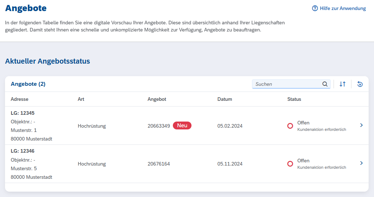Viewport: 374px width, 197px height.
Task: Select offer number 20663349
Action: (159, 126)
